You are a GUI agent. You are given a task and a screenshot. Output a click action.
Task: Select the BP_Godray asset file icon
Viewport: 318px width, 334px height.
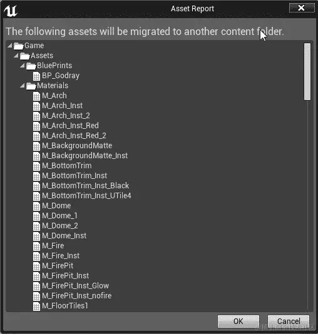click(36, 76)
